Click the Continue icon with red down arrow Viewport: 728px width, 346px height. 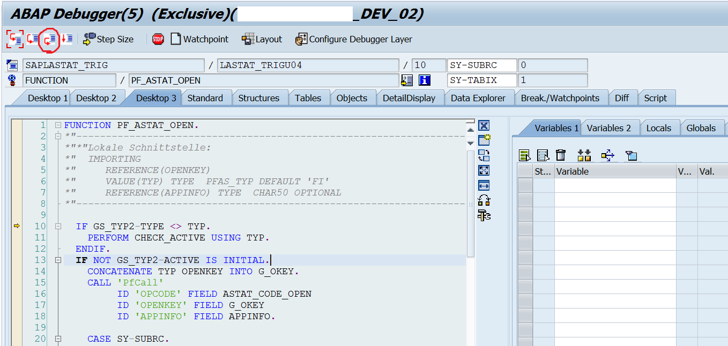pos(66,39)
